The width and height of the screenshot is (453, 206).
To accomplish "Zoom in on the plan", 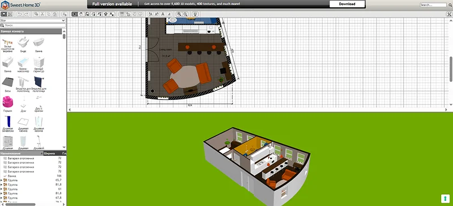I will (179, 14).
